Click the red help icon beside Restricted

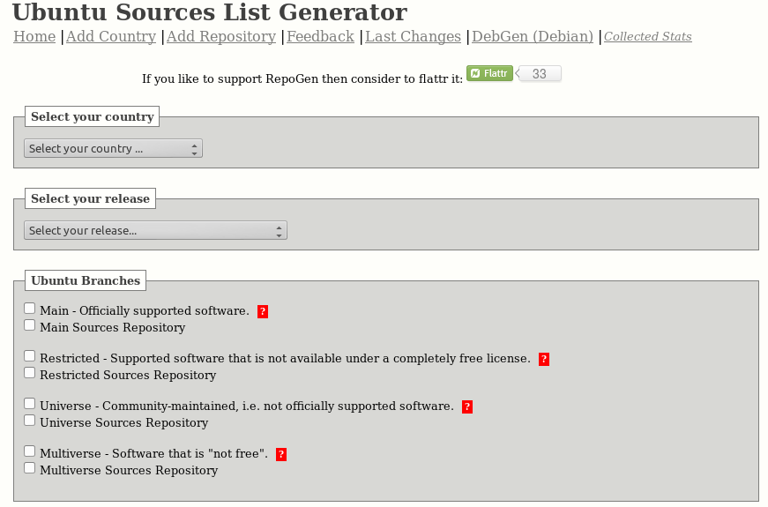pyautogui.click(x=544, y=359)
